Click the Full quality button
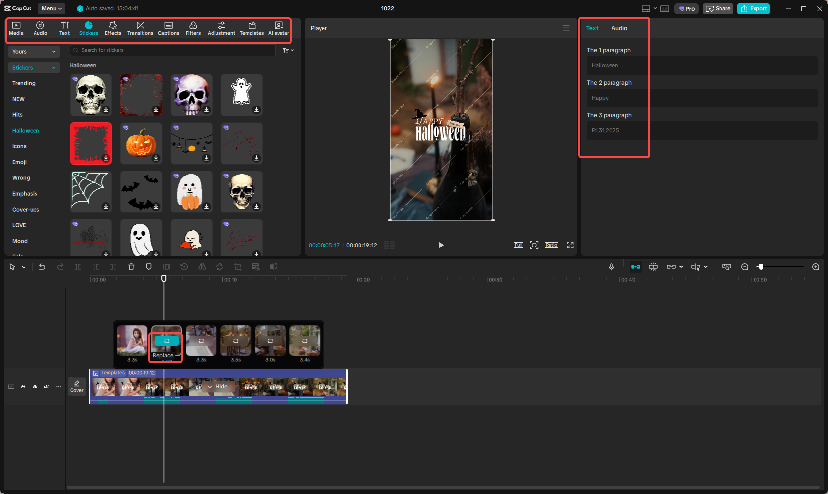 (518, 245)
